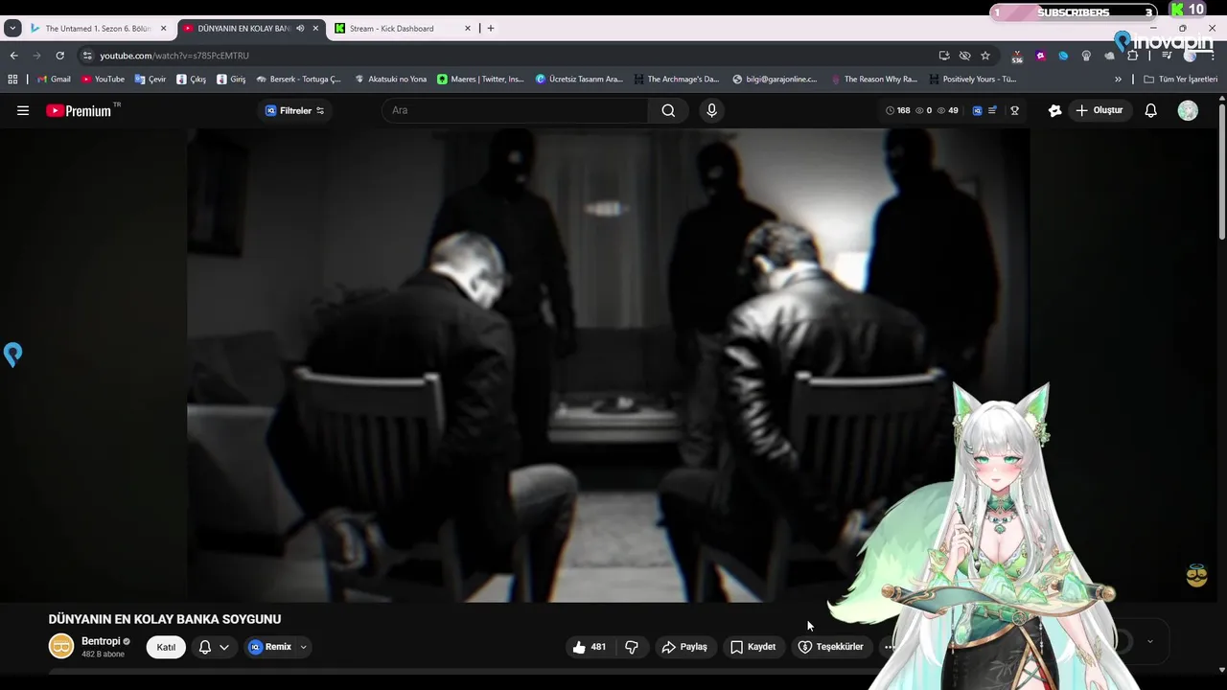Start voice search with the microphone
1227x690 pixels.
[711, 110]
